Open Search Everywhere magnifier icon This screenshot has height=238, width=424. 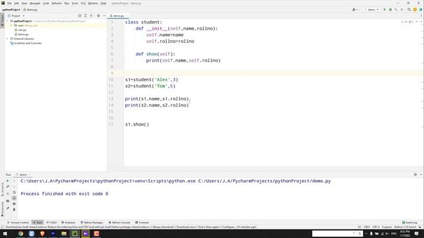tap(409, 9)
